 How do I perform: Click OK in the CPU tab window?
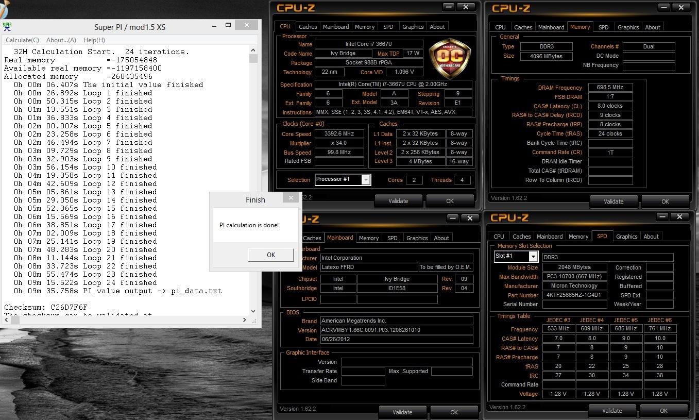click(450, 201)
